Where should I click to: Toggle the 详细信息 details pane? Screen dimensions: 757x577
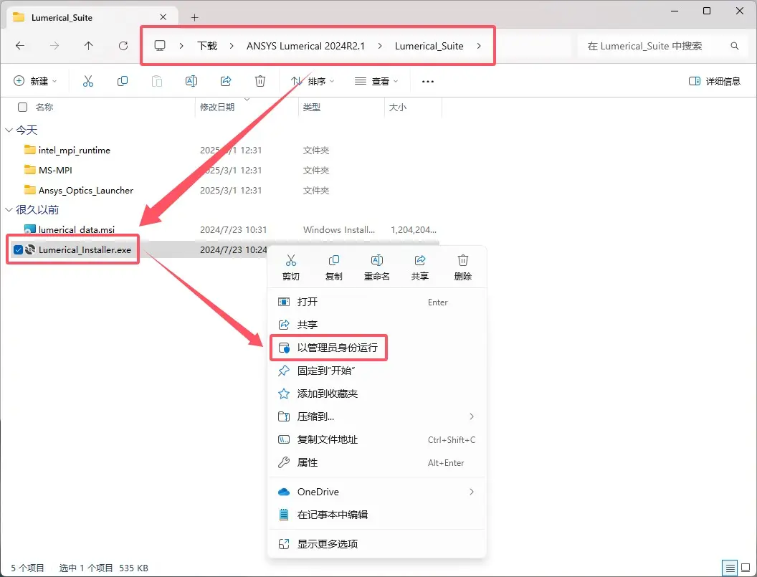pos(714,81)
